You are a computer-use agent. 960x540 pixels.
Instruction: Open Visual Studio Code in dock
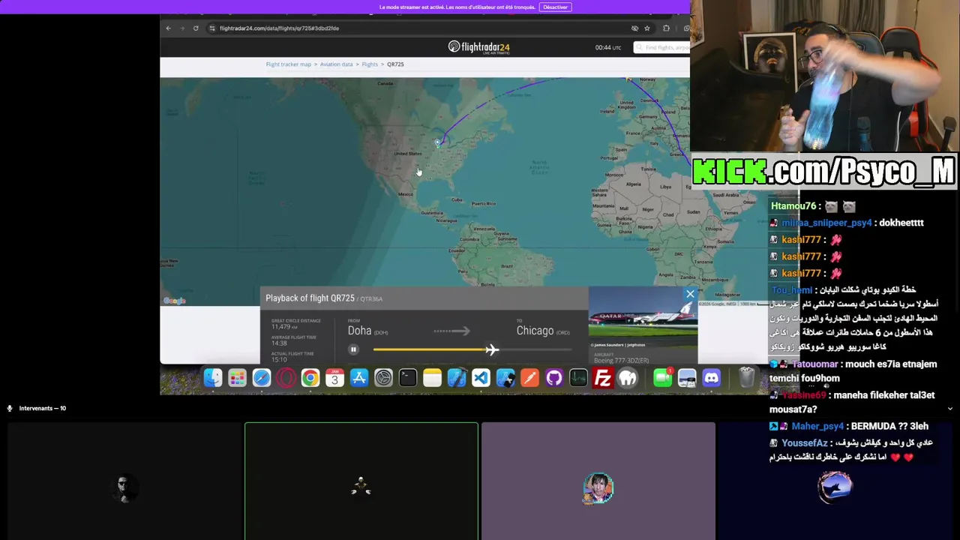(481, 378)
